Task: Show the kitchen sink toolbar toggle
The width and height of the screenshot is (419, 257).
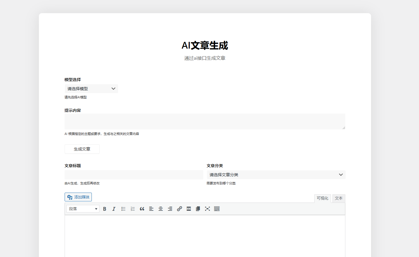Action: pos(217,209)
